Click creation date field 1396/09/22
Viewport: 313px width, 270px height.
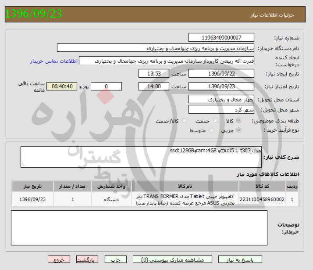coord(221,74)
